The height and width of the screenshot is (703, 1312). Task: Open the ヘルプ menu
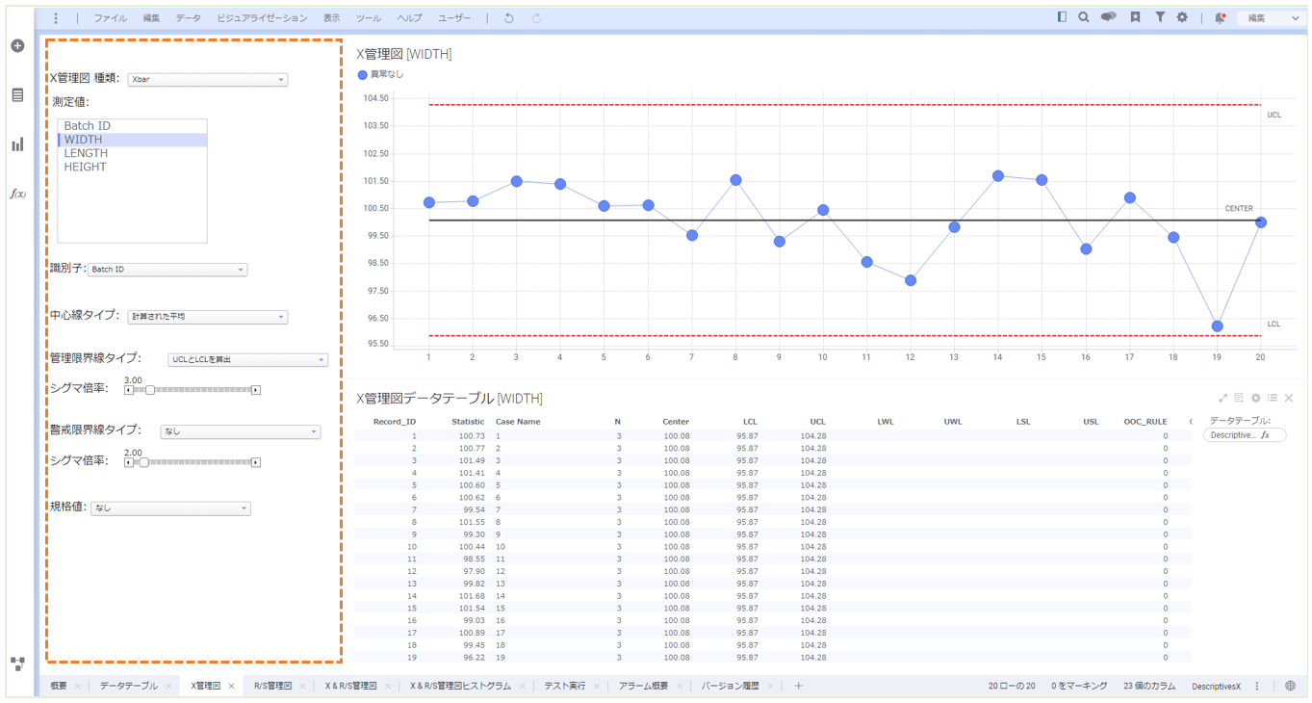(409, 18)
